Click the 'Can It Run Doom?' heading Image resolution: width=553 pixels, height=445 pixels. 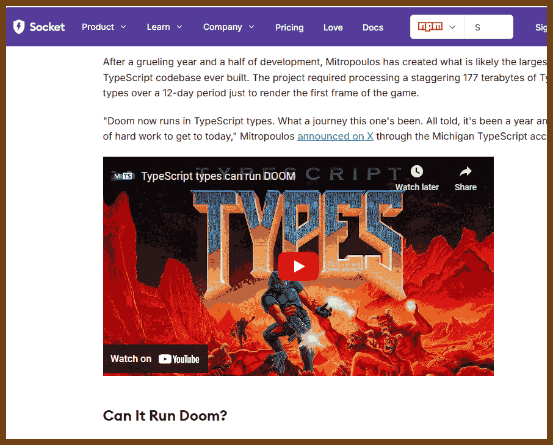[165, 416]
